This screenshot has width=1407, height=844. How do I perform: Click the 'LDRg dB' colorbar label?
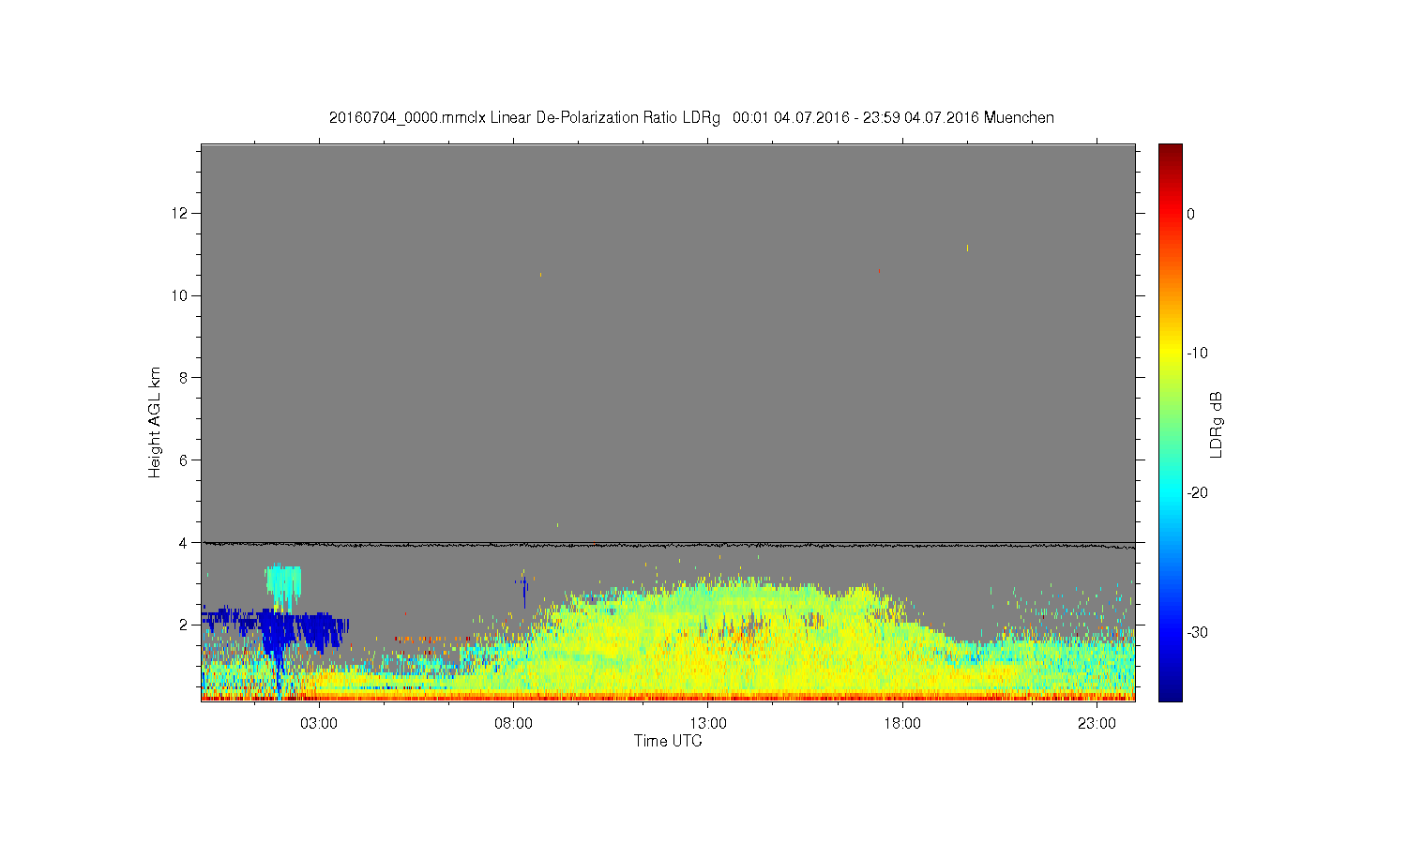point(1217,424)
